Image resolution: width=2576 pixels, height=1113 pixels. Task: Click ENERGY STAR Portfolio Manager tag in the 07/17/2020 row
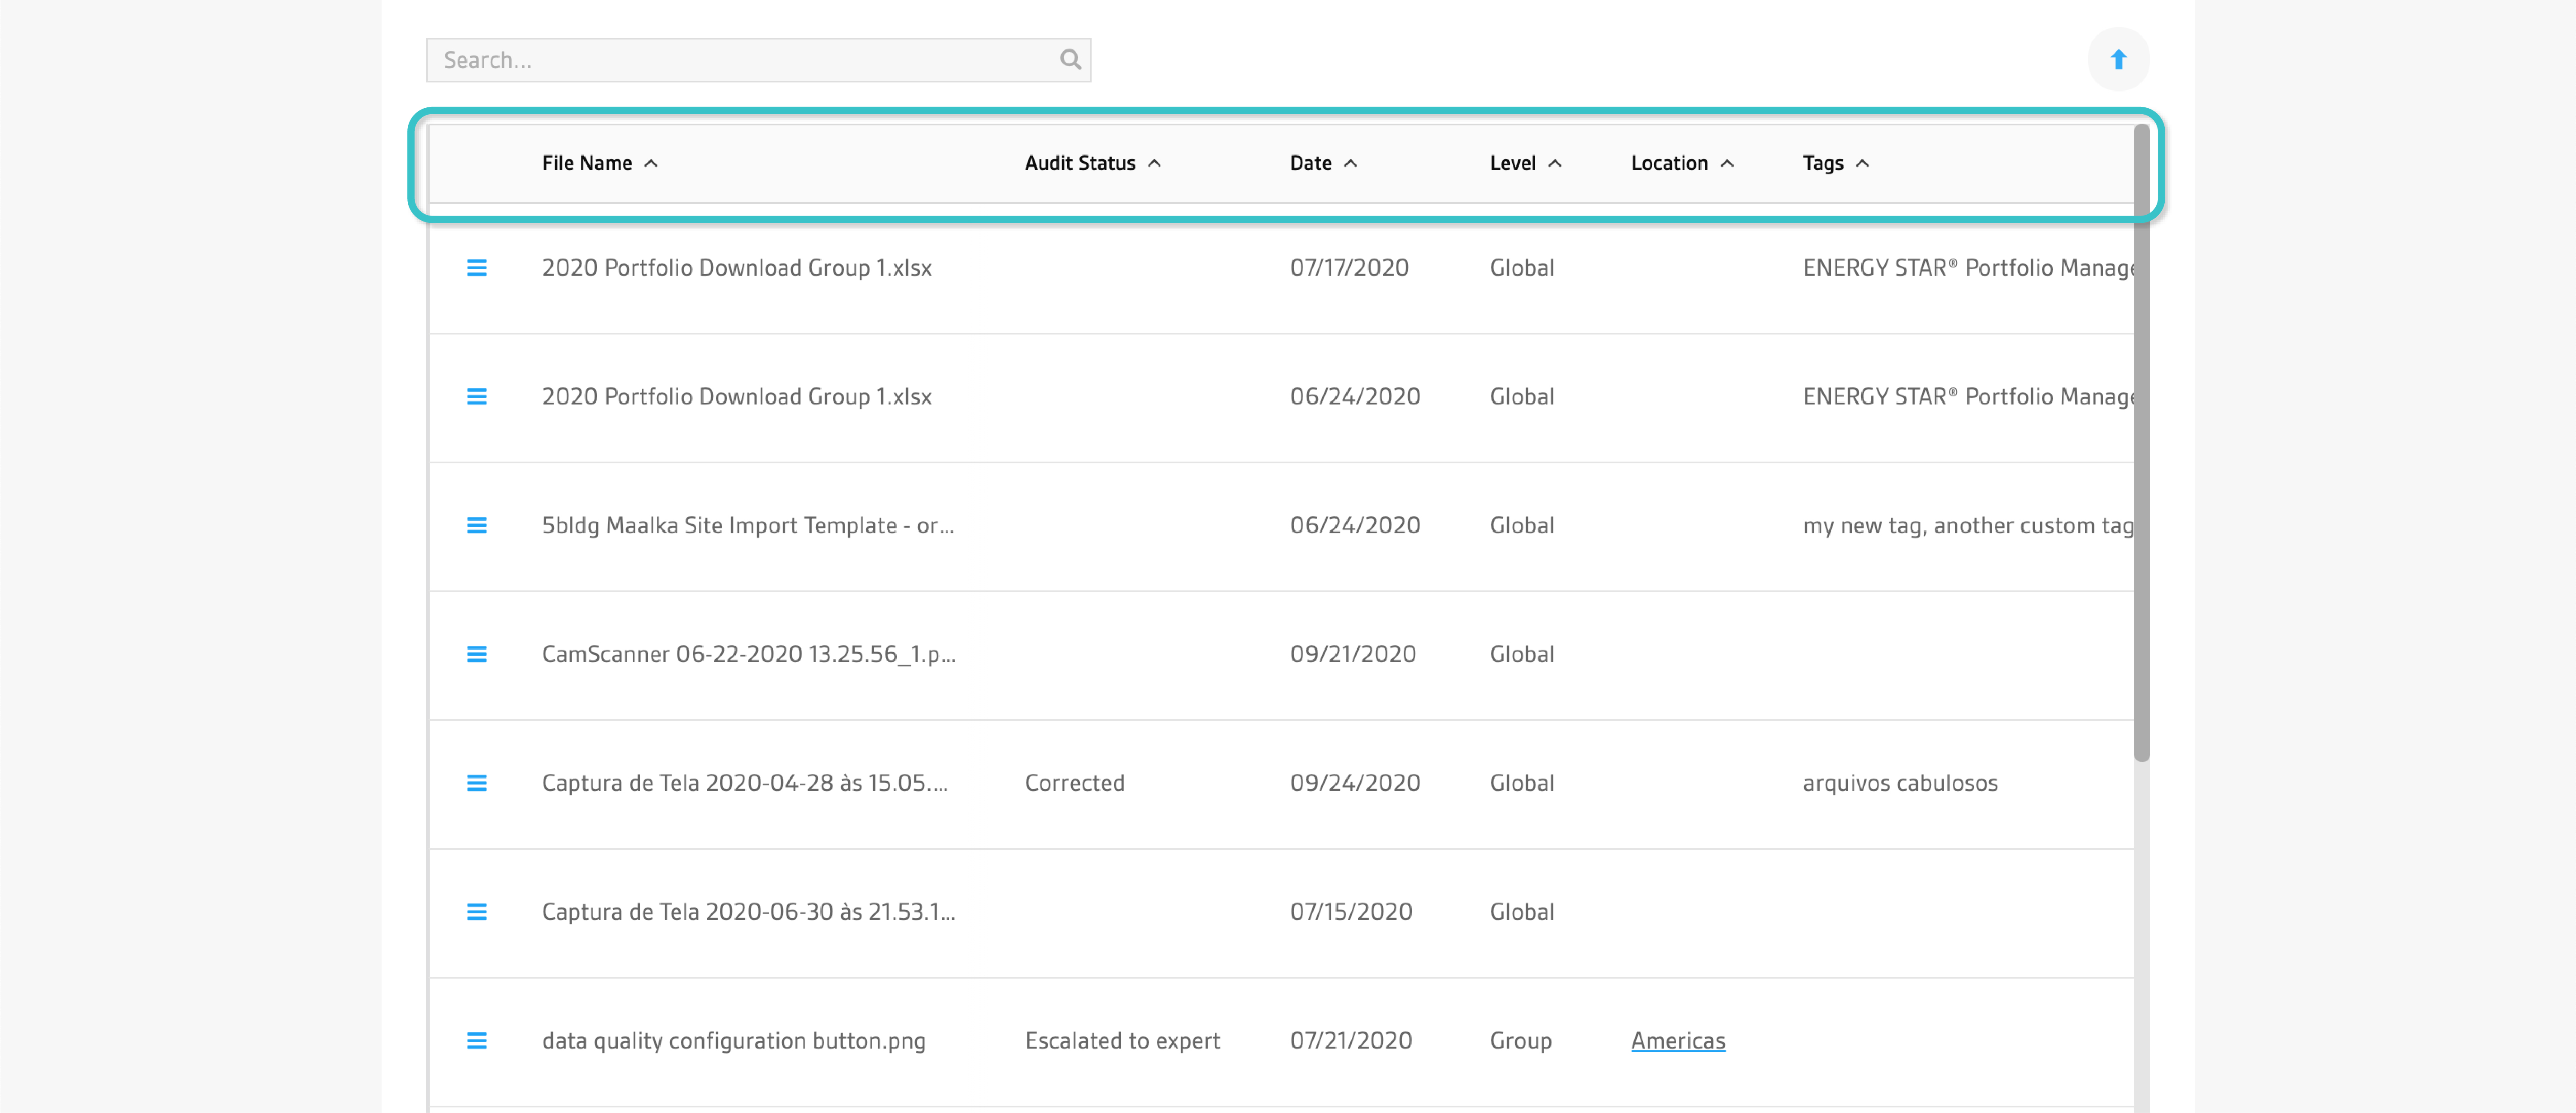[1968, 268]
